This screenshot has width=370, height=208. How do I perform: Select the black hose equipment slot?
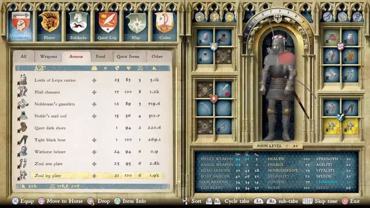(350, 108)
